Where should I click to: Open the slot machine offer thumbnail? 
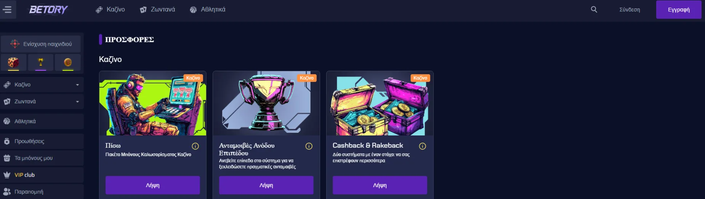[153, 103]
